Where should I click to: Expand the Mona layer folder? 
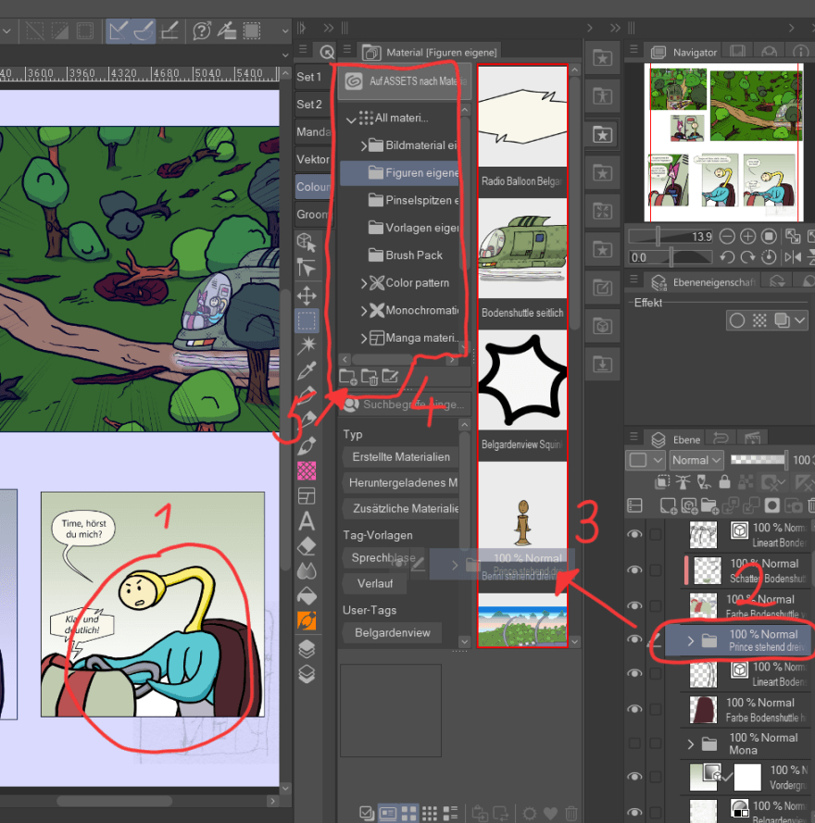691,744
